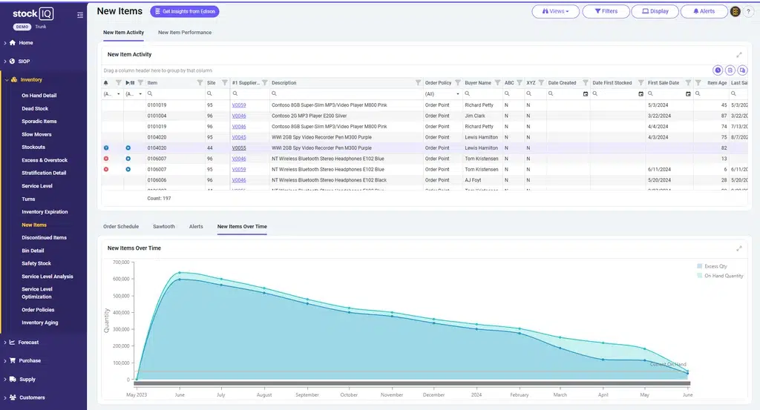Click the Buyer Name column search field

(482, 94)
